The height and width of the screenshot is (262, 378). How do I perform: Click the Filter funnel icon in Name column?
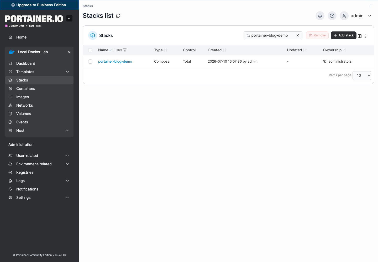[x=125, y=50]
